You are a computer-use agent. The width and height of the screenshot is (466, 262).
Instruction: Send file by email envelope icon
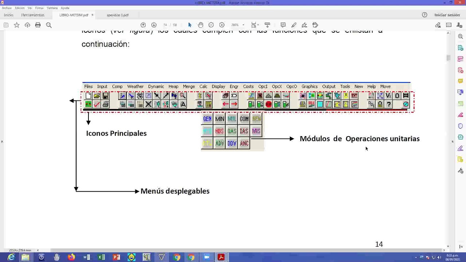pos(449,25)
